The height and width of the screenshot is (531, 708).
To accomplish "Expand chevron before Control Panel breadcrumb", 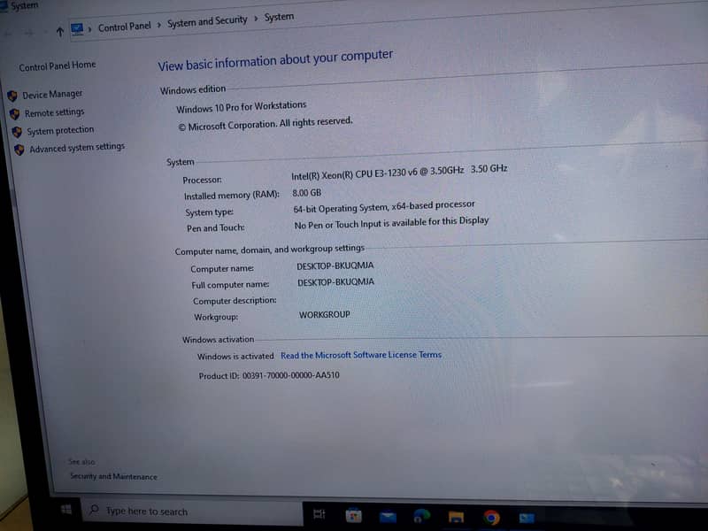I will point(90,29).
